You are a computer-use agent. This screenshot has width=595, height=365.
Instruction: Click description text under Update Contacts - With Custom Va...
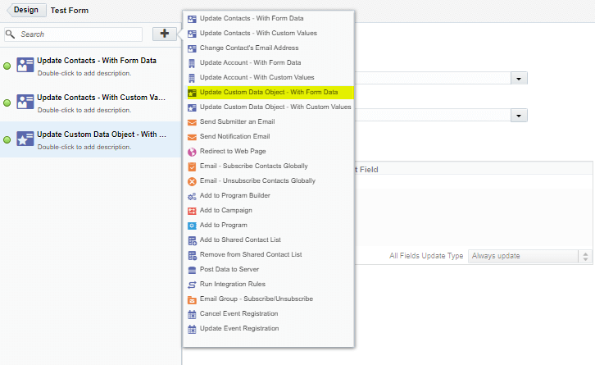(84, 110)
